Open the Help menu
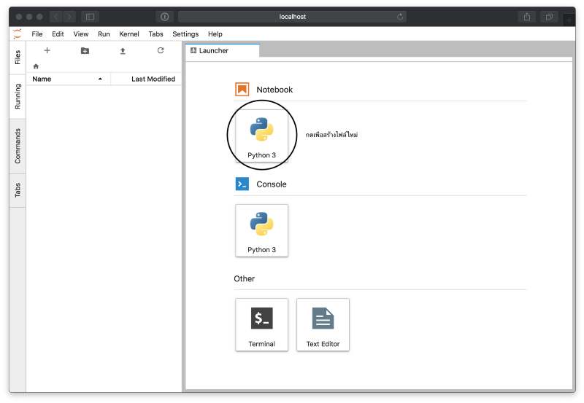 (x=215, y=34)
